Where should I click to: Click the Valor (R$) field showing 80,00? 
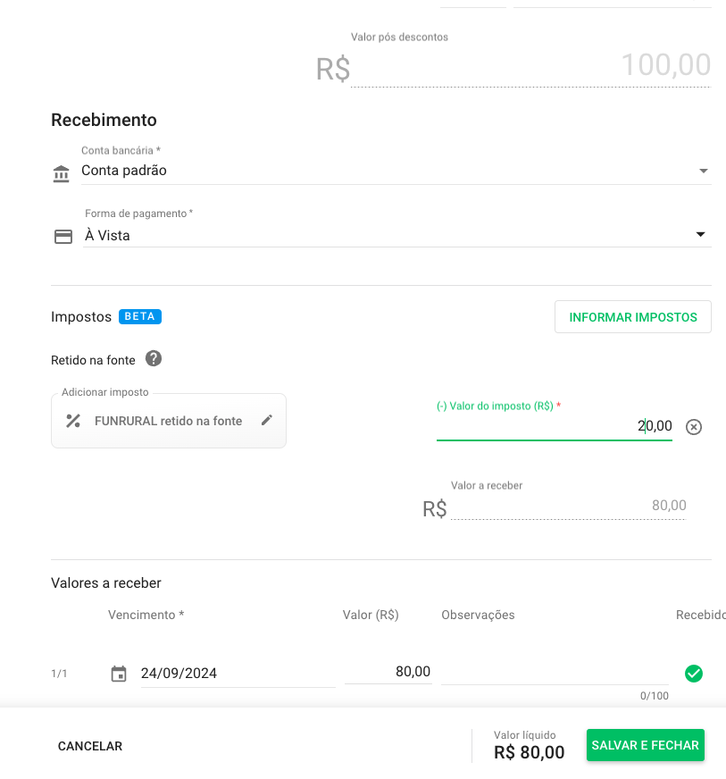388,672
